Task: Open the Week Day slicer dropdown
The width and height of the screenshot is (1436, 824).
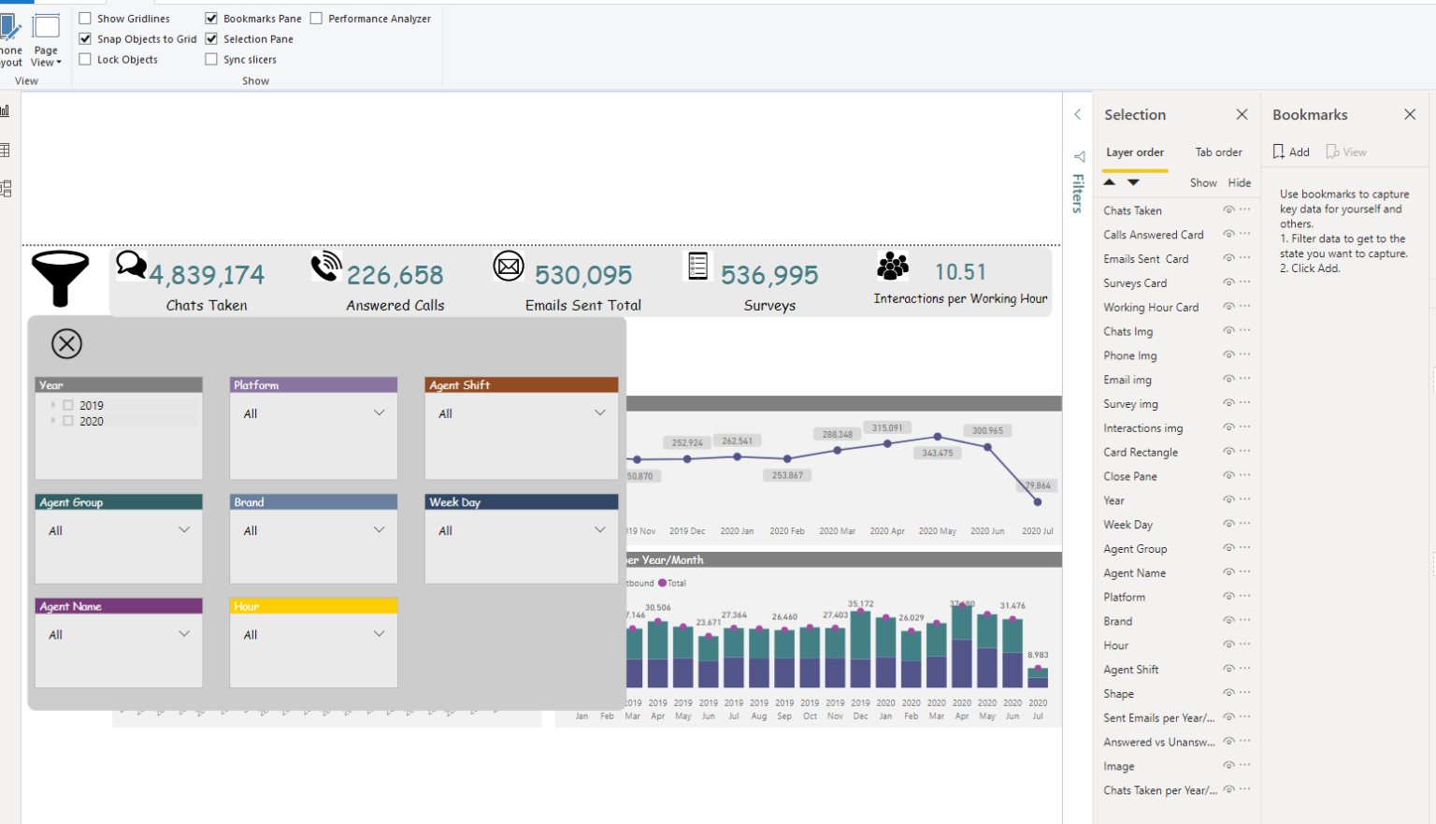Action: [x=599, y=528]
